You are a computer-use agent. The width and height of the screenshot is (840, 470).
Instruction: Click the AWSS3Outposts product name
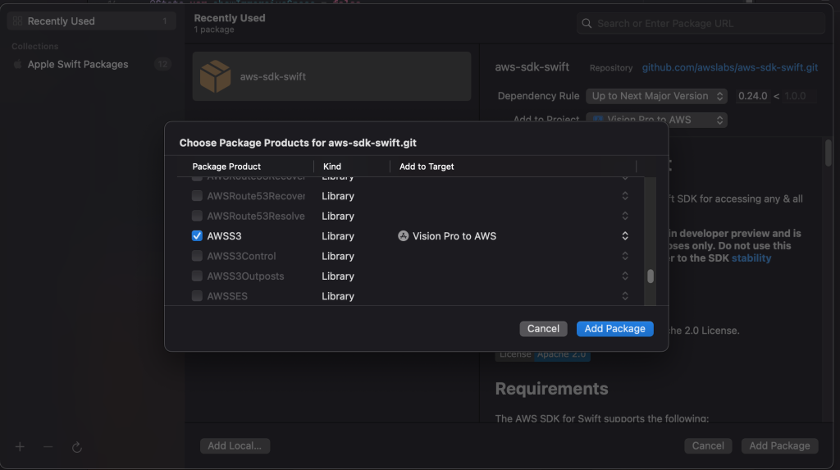(x=245, y=276)
